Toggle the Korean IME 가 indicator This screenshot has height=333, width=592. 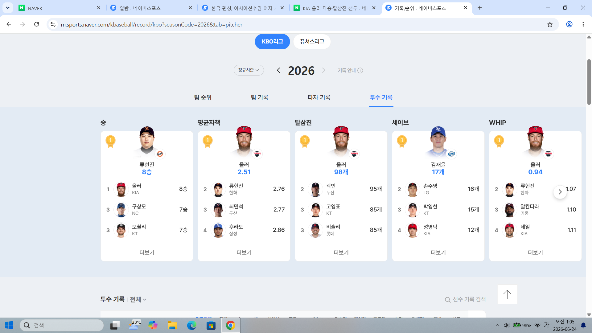click(x=547, y=325)
